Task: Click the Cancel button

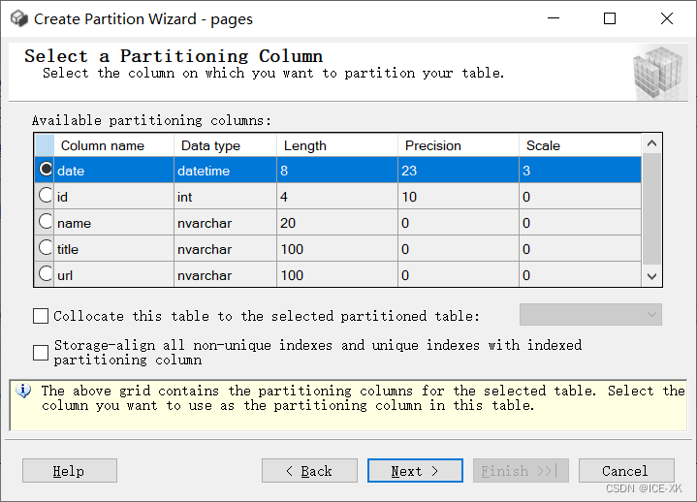Action: pyautogui.click(x=625, y=471)
